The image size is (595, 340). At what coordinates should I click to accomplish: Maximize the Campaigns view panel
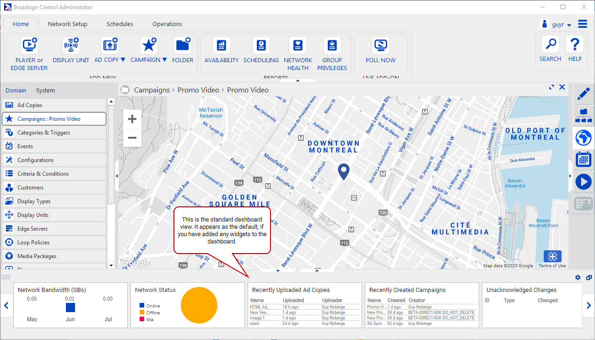[552, 87]
